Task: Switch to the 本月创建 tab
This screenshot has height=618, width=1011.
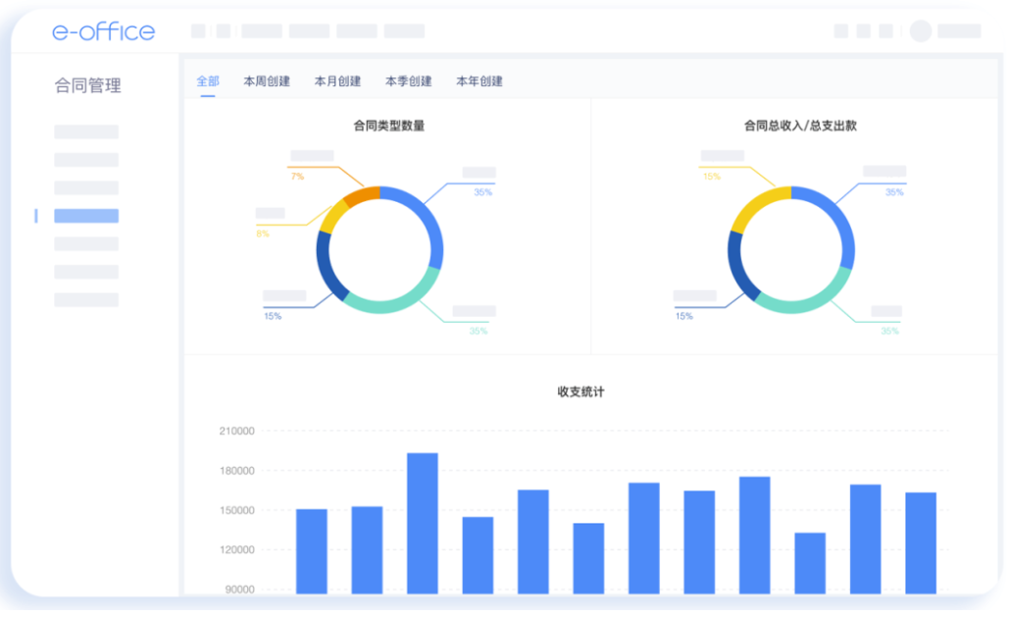Action: (337, 81)
